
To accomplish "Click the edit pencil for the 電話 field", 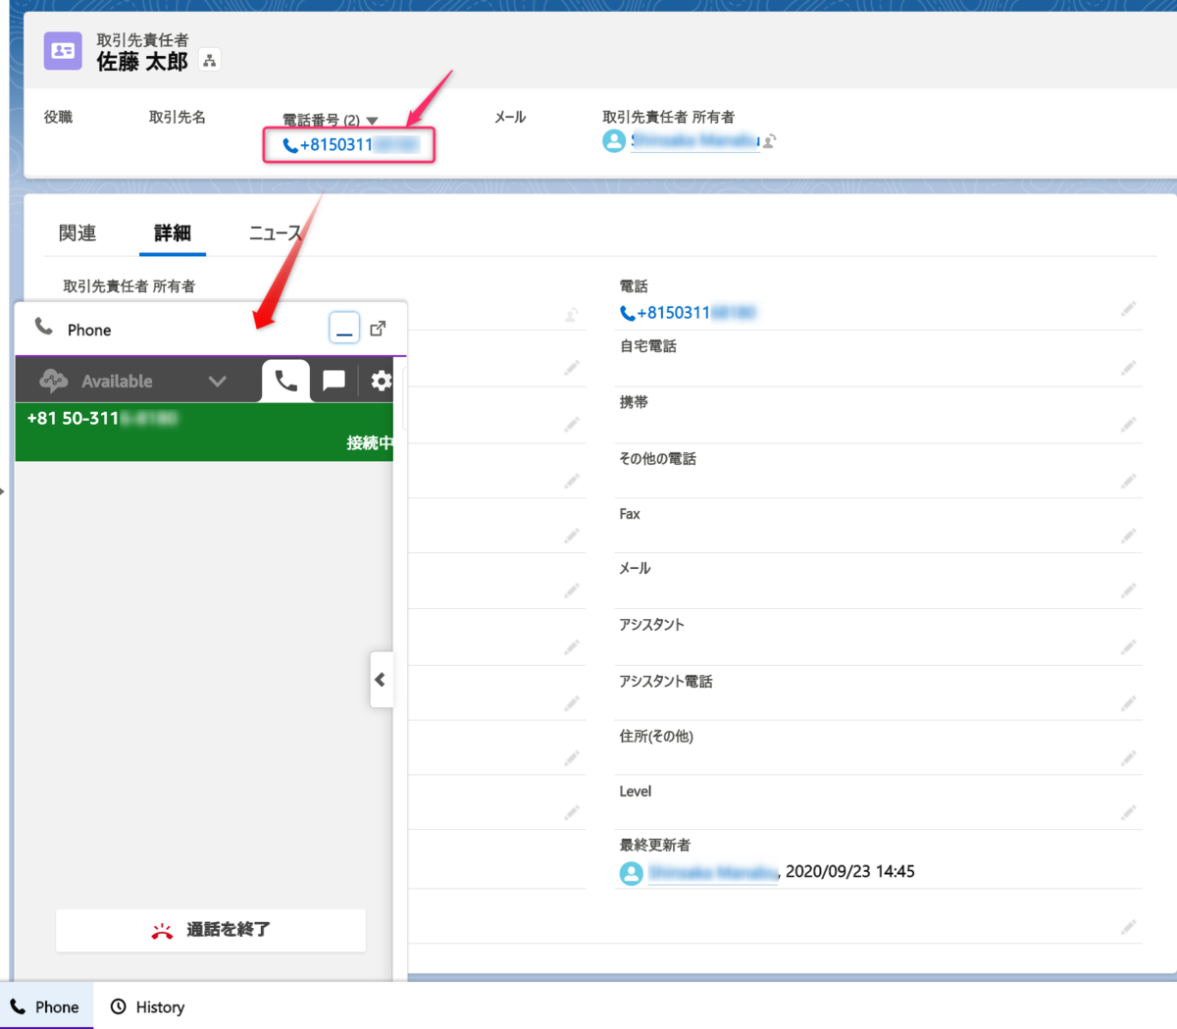I will 1128,307.
